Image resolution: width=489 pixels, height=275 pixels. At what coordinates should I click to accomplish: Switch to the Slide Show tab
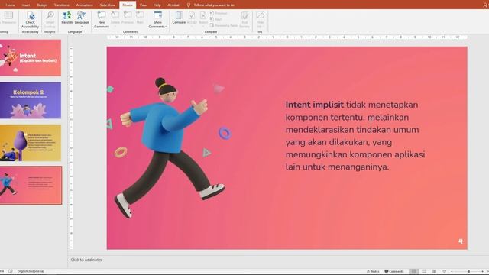click(x=108, y=5)
